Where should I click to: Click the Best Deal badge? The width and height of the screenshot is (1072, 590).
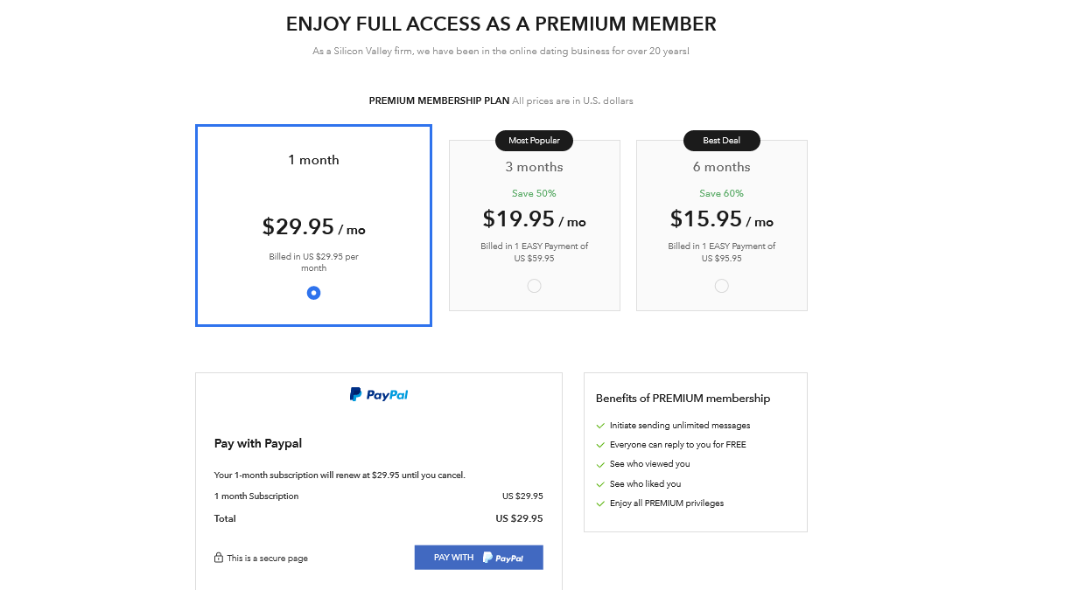pyautogui.click(x=722, y=140)
